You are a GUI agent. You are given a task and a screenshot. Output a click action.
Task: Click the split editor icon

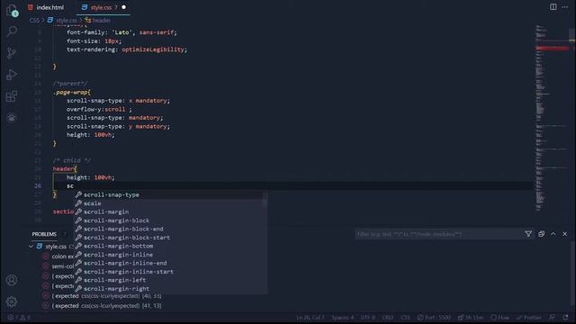click(553, 7)
